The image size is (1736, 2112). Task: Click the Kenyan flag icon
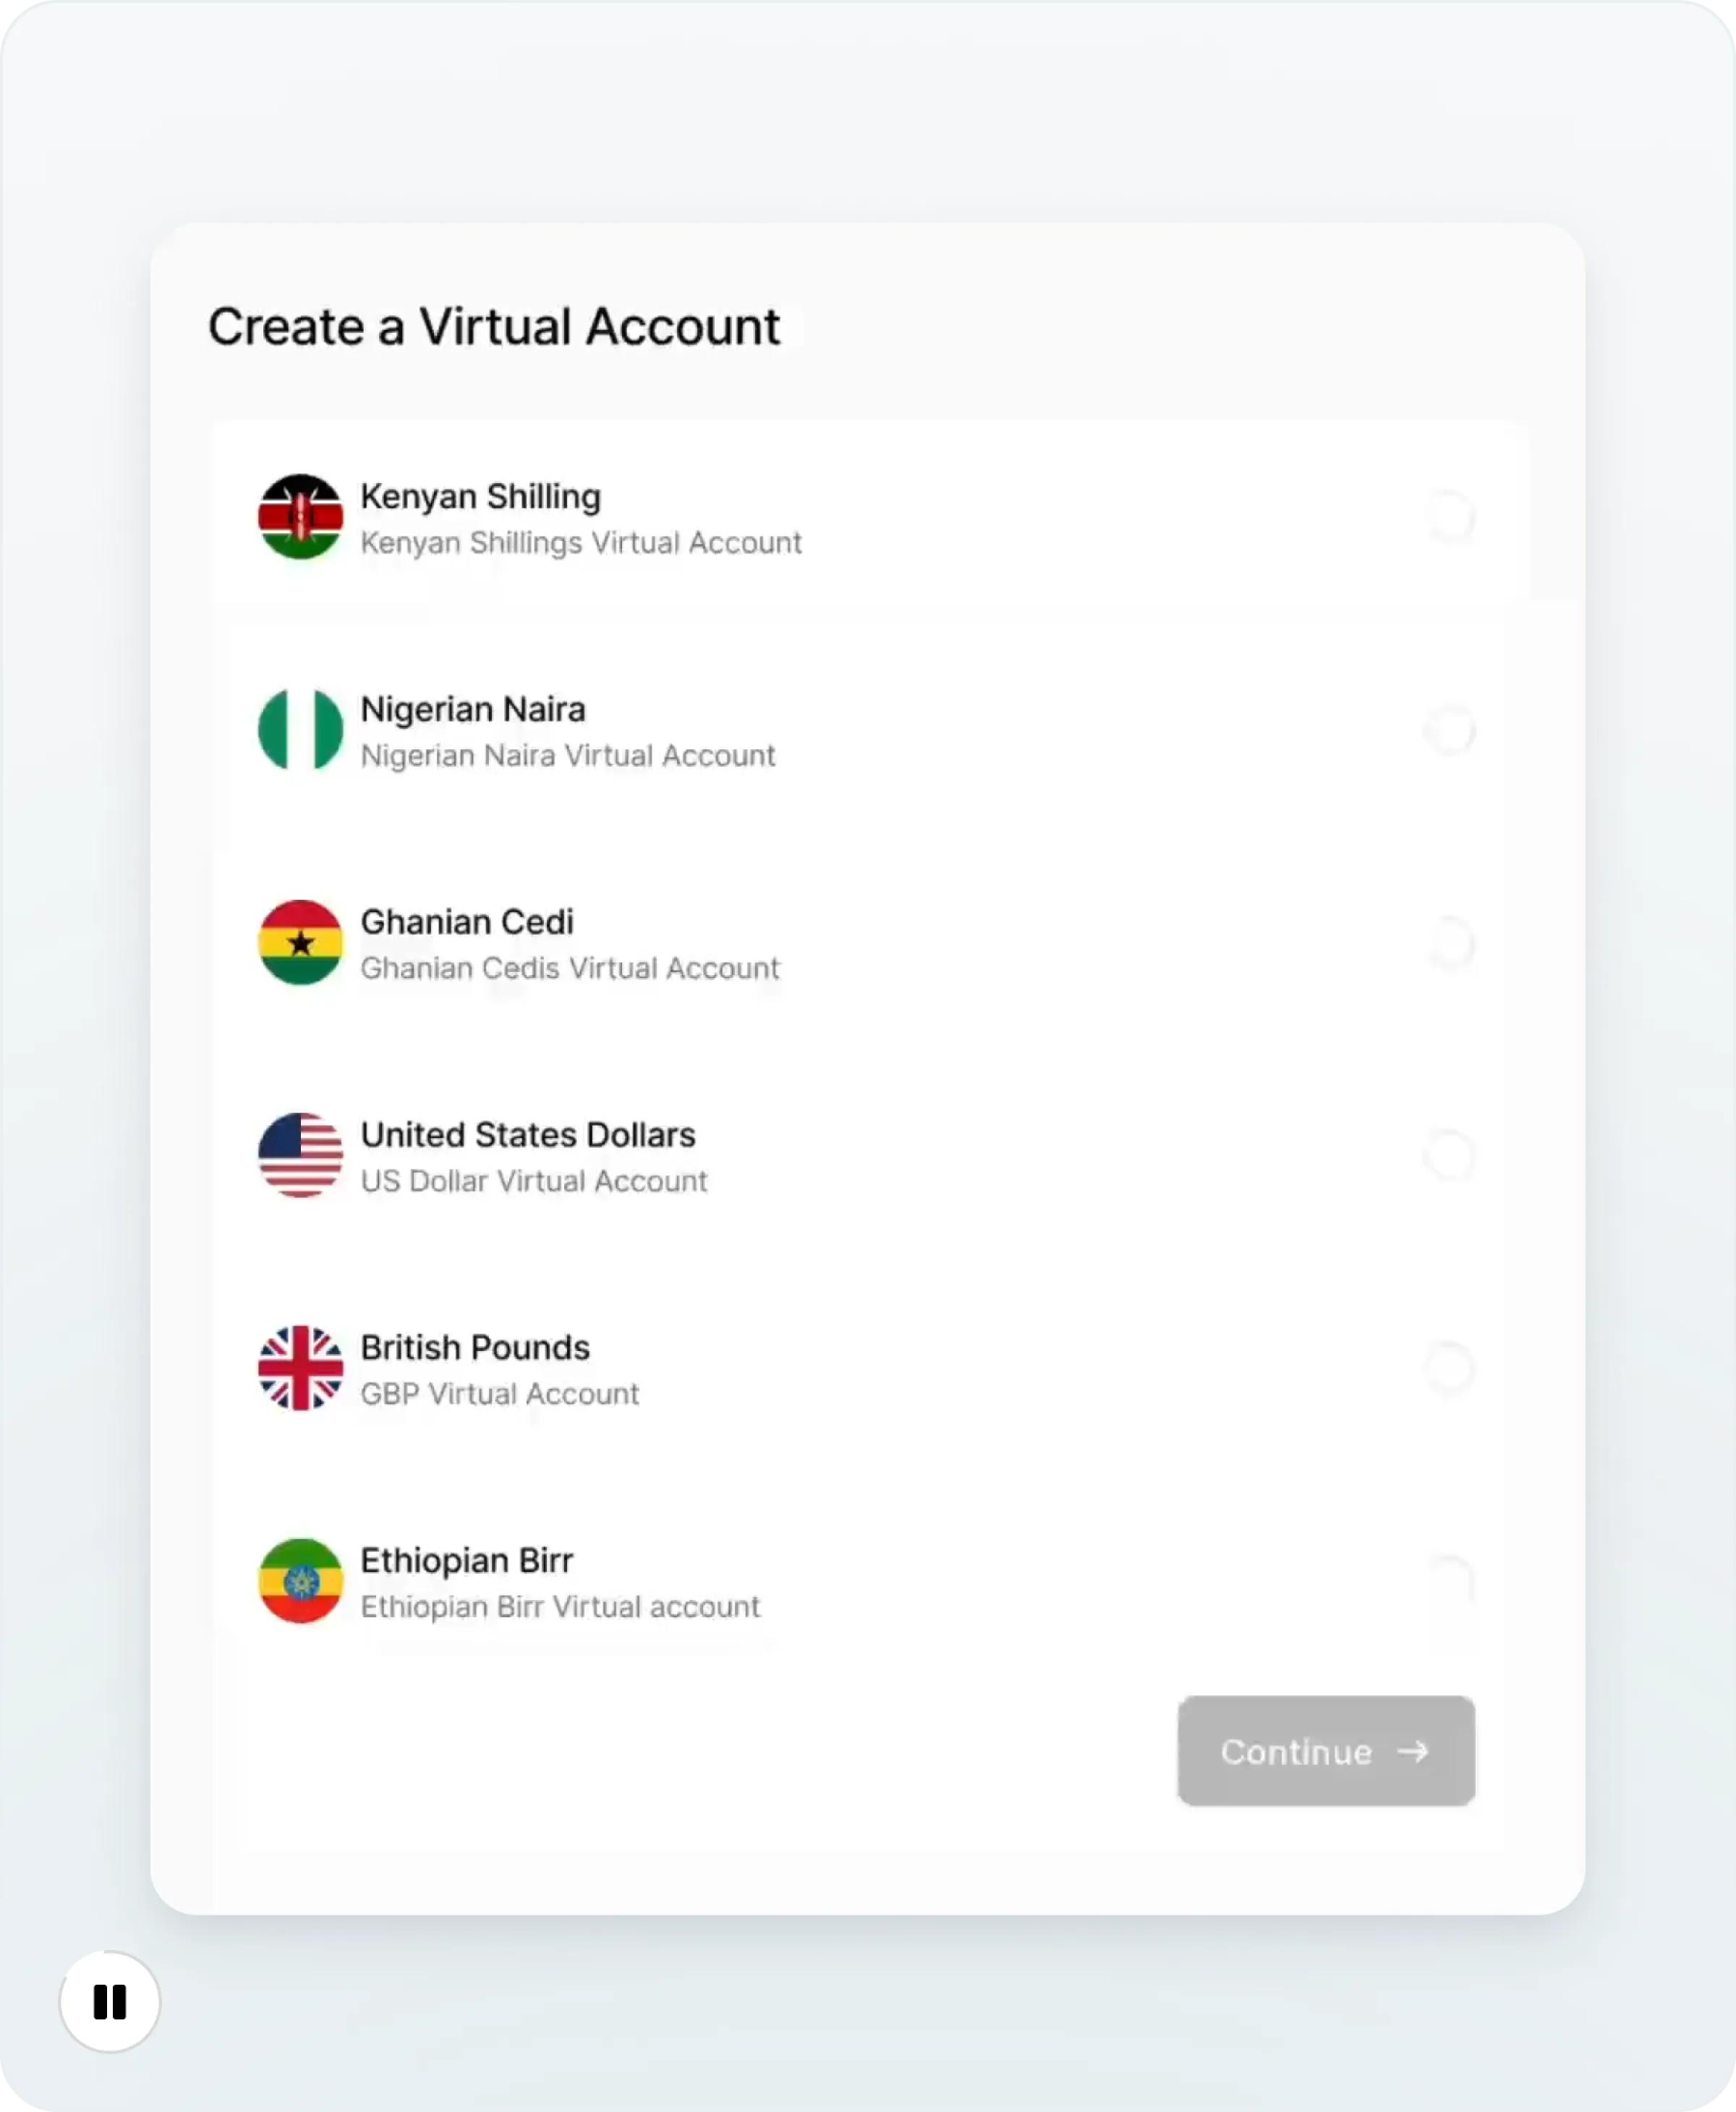point(300,517)
